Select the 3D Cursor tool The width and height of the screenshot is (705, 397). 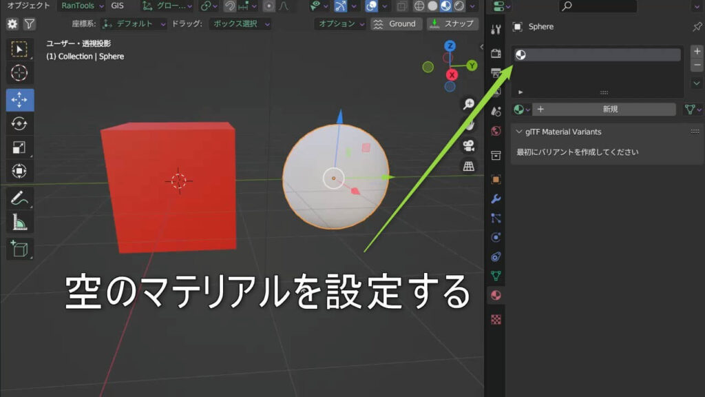[x=19, y=73]
